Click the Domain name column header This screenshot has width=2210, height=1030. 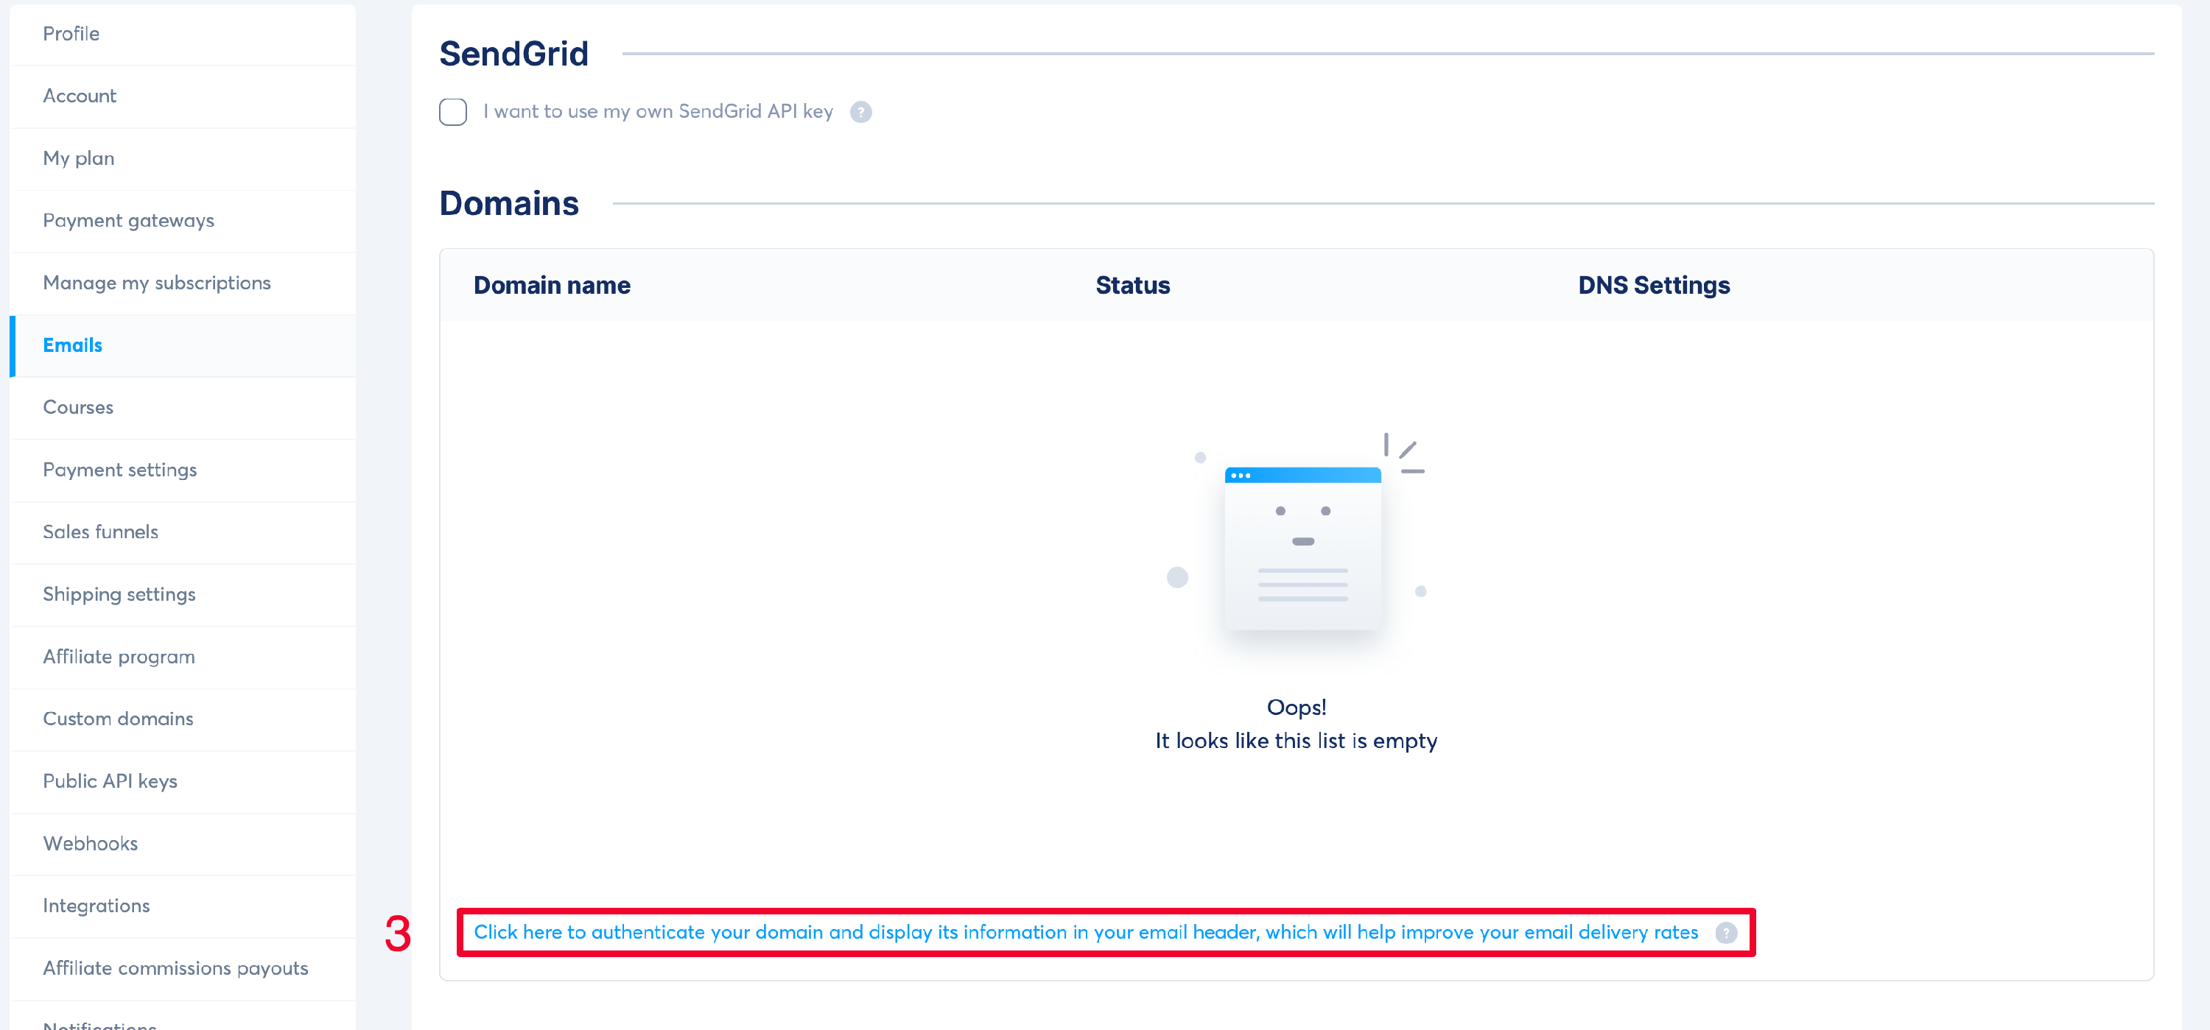pos(552,285)
